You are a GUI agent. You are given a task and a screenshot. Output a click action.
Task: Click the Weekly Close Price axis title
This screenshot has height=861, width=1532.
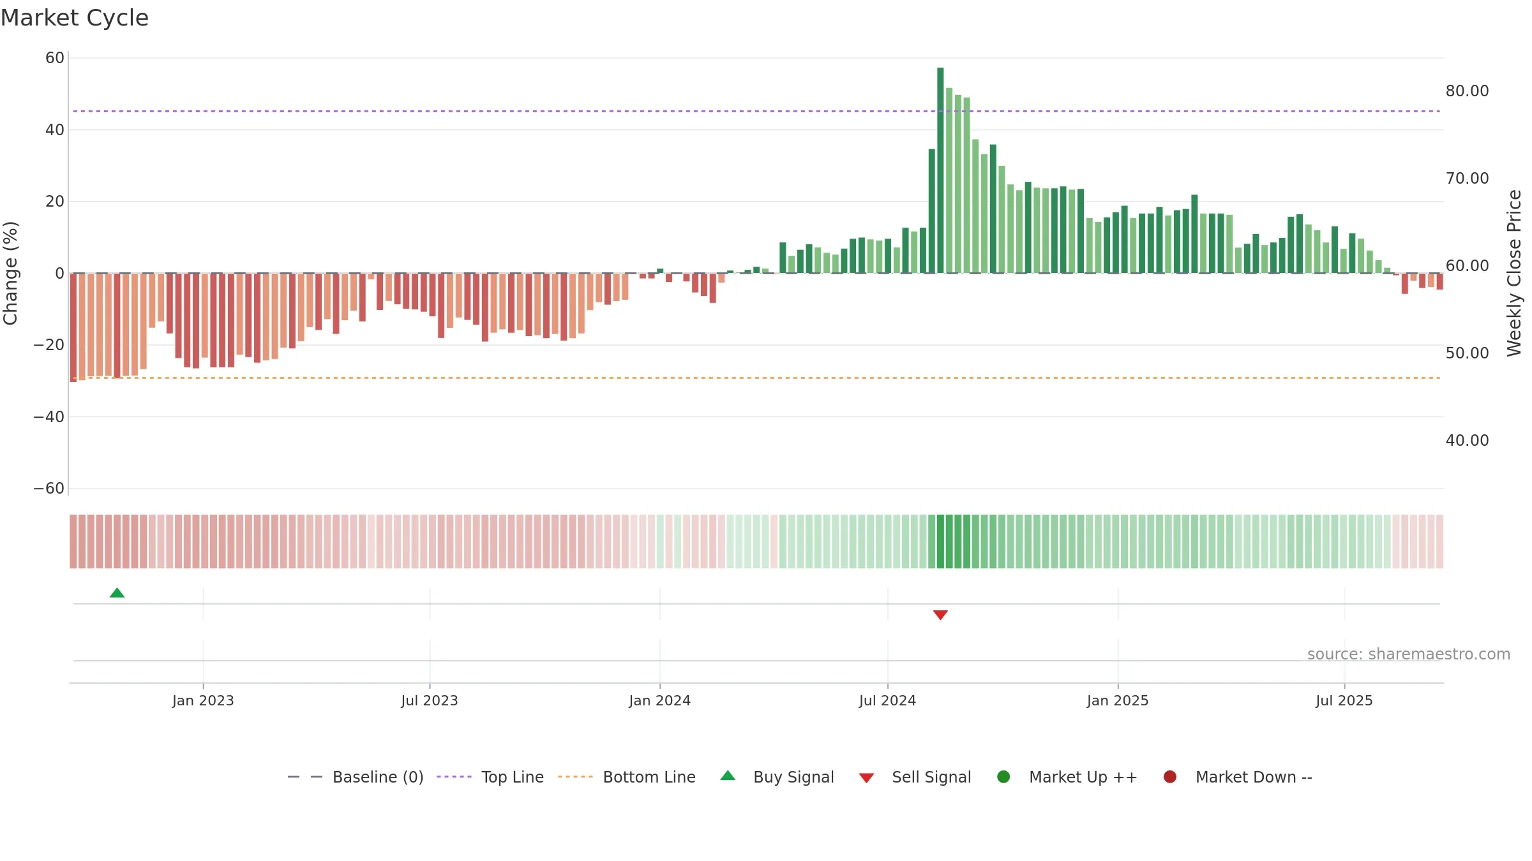(1514, 273)
